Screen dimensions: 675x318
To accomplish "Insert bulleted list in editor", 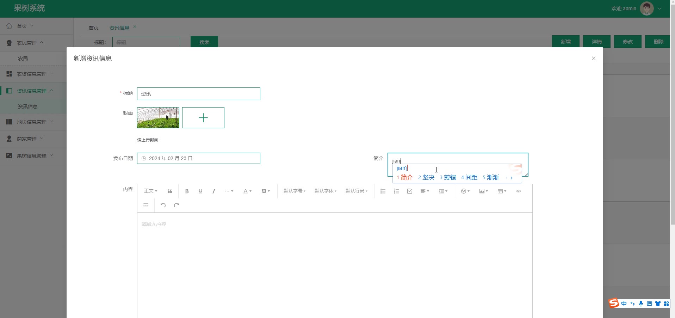I will pyautogui.click(x=383, y=191).
